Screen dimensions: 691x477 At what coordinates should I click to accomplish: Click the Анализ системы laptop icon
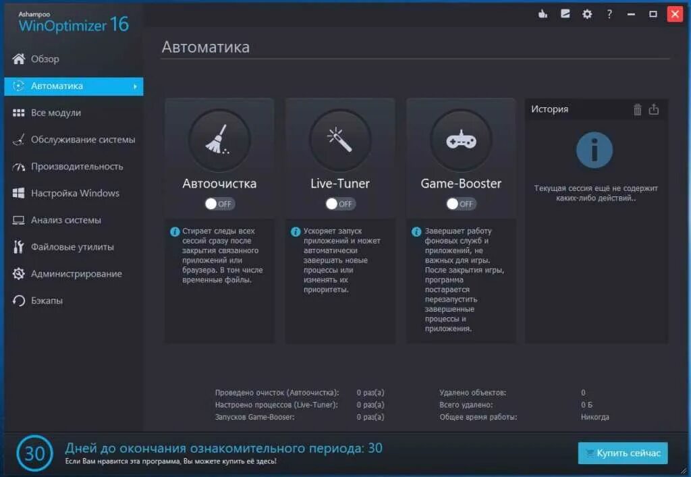(x=18, y=220)
